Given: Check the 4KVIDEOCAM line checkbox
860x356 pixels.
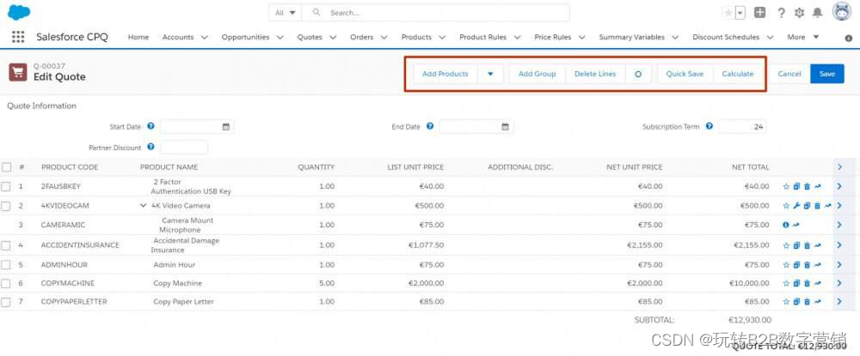Looking at the screenshot, I should pos(5,206).
